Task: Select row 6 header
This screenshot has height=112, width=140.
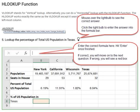Action: coord(7,92)
